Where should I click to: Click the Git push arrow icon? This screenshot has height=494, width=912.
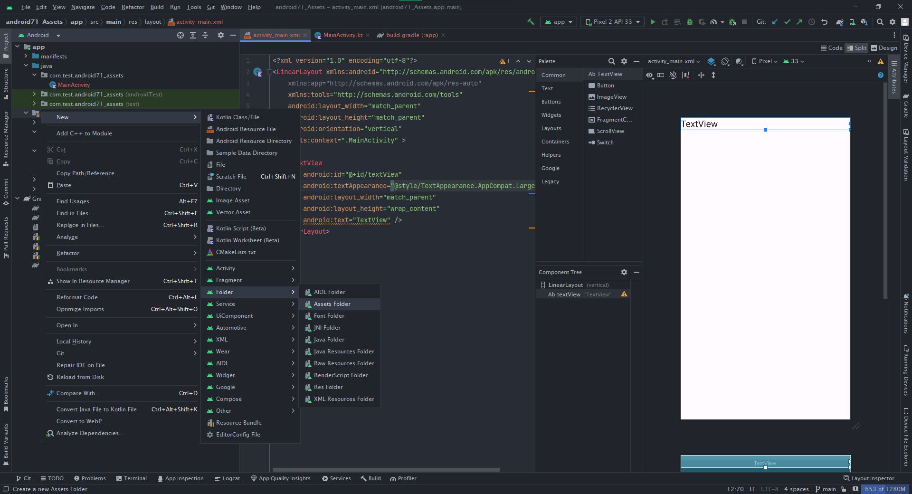(799, 22)
